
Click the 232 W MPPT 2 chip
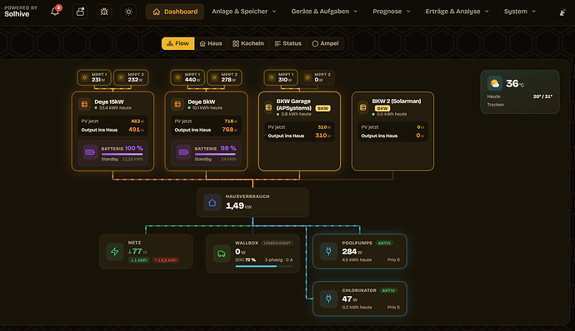click(131, 77)
